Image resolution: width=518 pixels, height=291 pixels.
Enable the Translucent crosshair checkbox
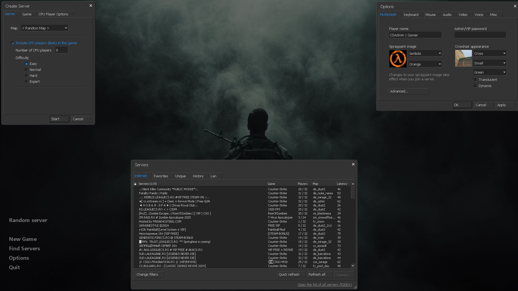[x=475, y=80]
